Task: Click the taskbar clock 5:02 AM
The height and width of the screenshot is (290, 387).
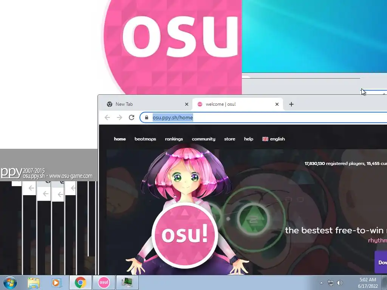Action: coord(368,280)
